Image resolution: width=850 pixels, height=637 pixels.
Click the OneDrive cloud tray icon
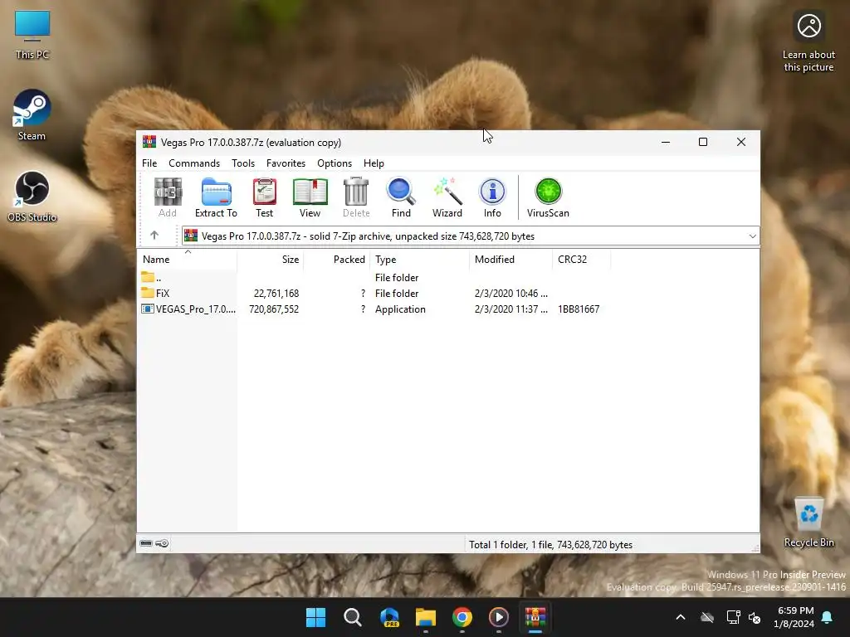tap(707, 617)
